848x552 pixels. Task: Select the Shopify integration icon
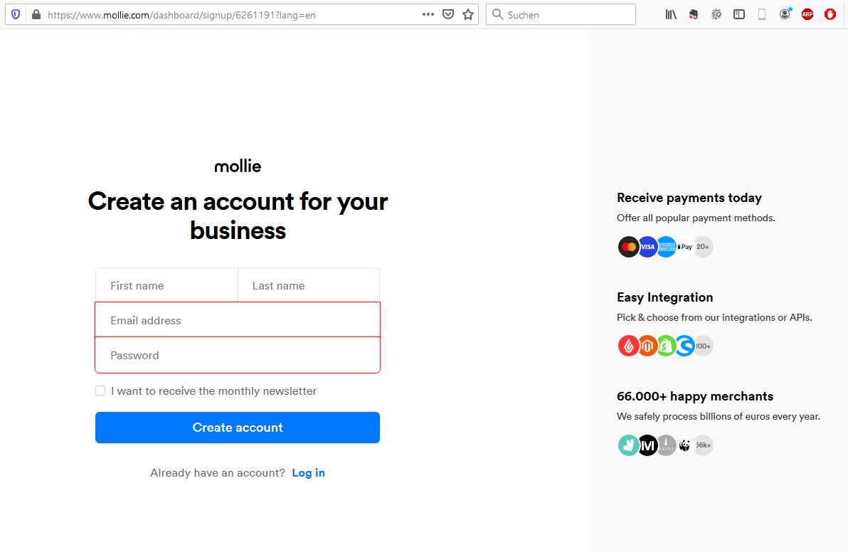pyautogui.click(x=666, y=346)
